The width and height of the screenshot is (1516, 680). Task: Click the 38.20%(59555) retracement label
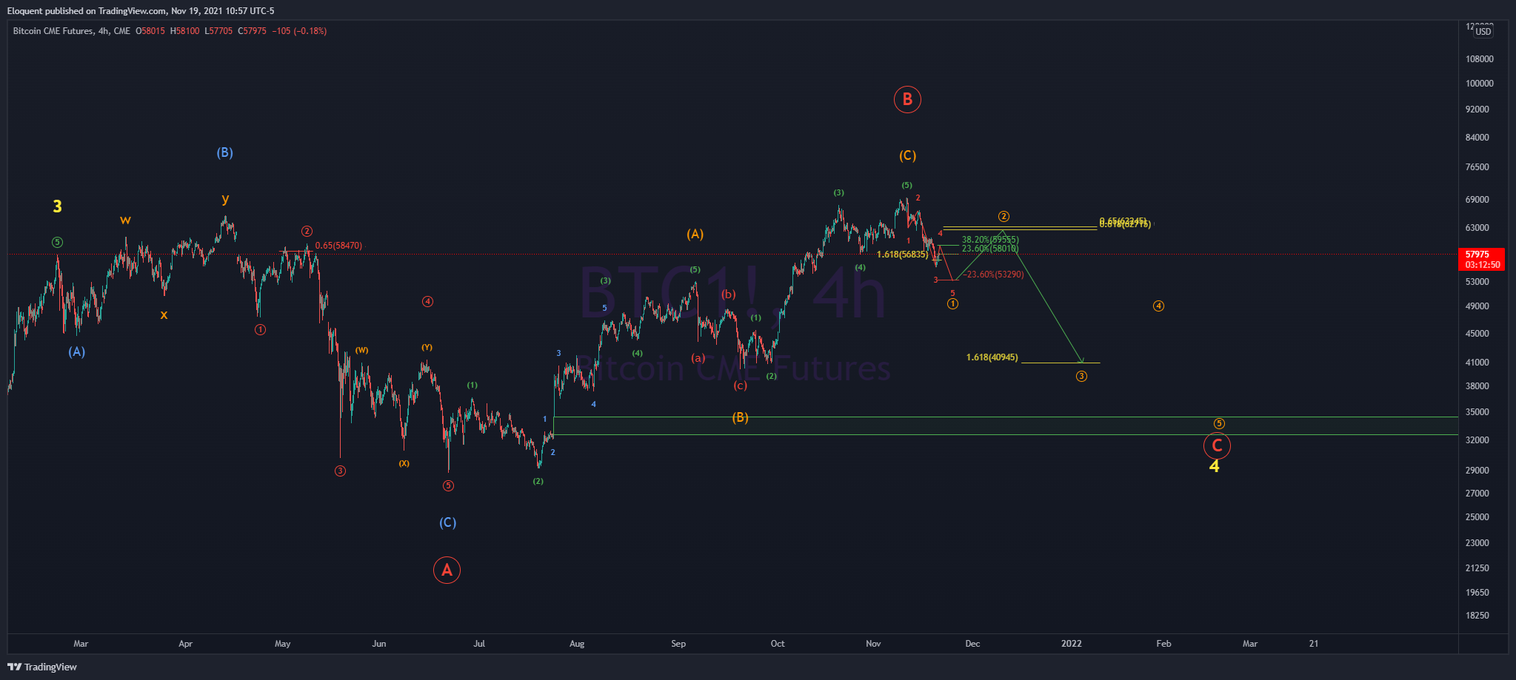click(x=990, y=240)
